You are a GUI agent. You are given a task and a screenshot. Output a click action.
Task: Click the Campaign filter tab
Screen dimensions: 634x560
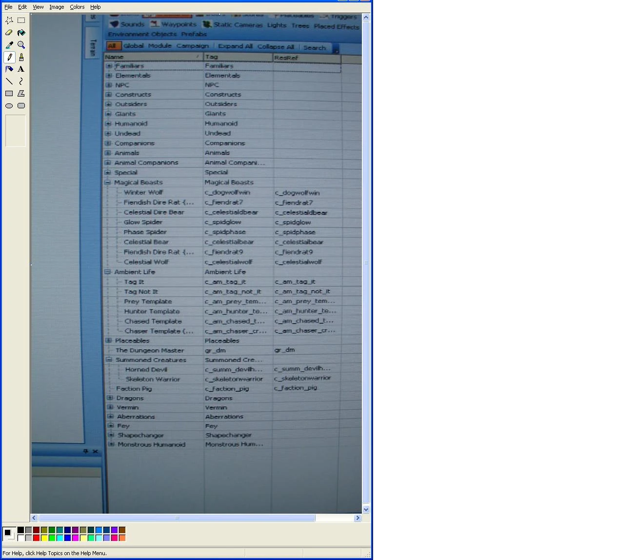(x=193, y=46)
